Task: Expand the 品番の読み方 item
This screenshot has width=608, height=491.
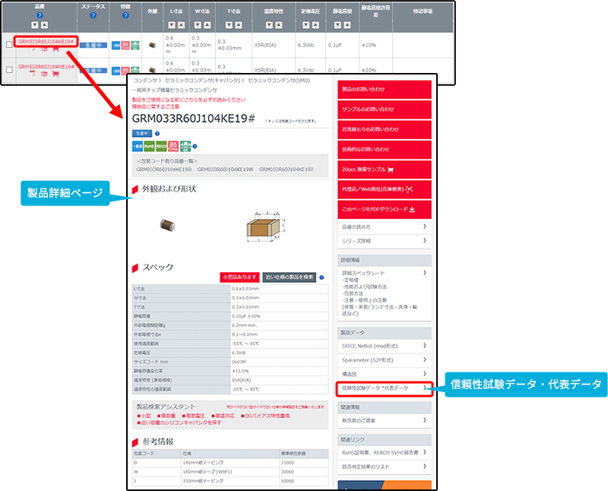Action: [384, 226]
